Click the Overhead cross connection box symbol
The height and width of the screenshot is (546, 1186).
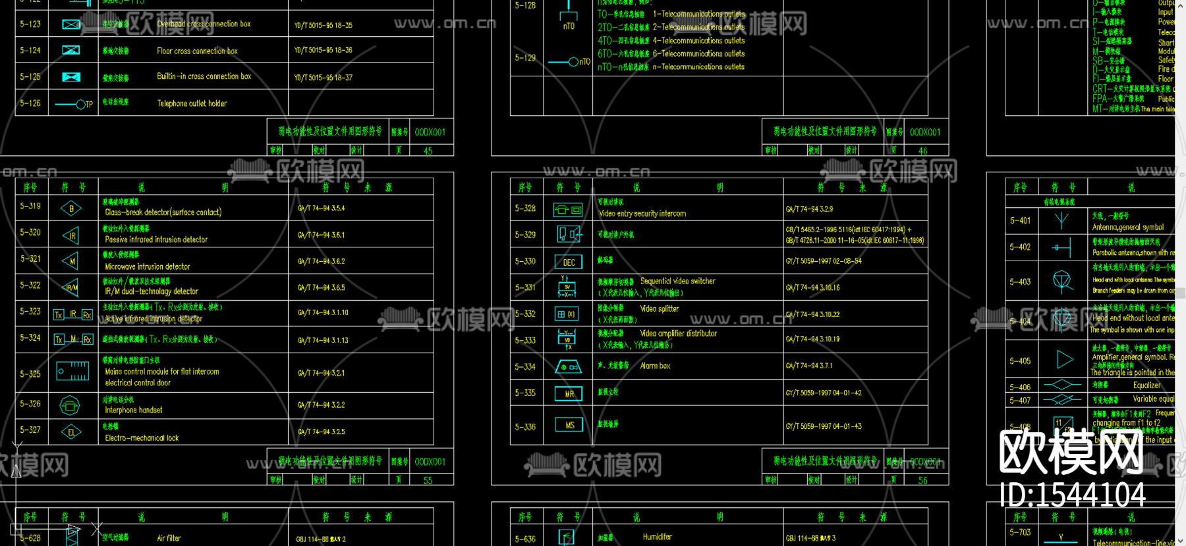(71, 24)
